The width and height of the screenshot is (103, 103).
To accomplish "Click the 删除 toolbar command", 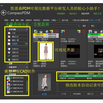I will pos(17,20).
